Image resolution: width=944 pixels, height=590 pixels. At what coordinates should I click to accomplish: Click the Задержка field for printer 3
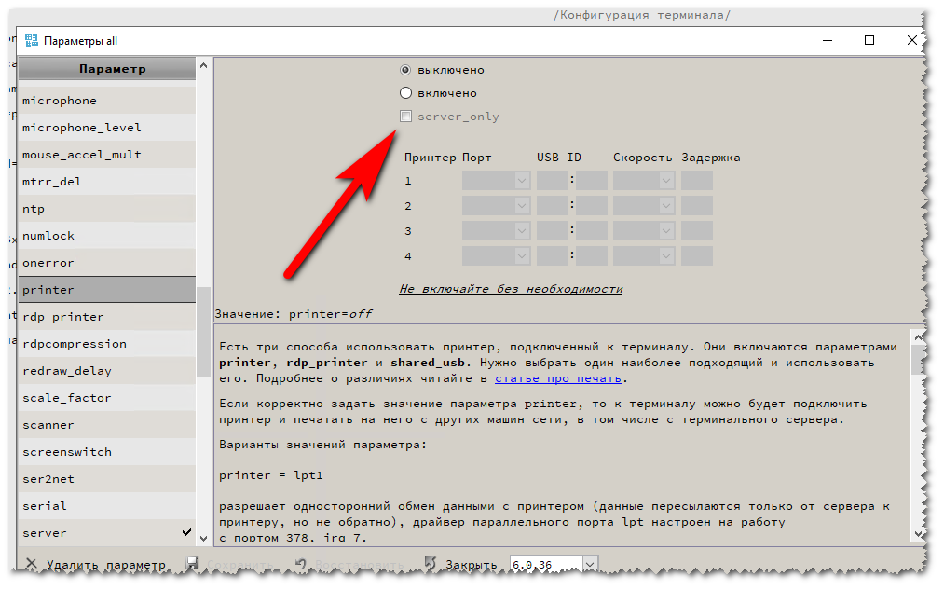(x=696, y=230)
